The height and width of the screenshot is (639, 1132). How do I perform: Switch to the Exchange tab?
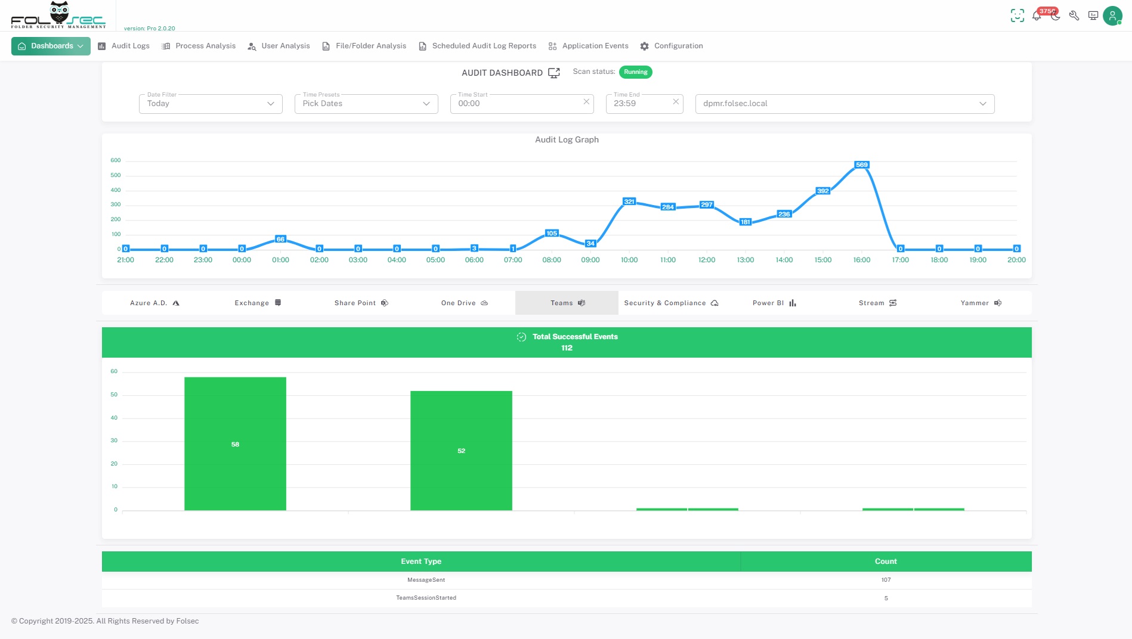coord(258,303)
